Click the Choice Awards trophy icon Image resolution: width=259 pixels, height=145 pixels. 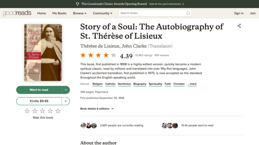coord(77,4)
